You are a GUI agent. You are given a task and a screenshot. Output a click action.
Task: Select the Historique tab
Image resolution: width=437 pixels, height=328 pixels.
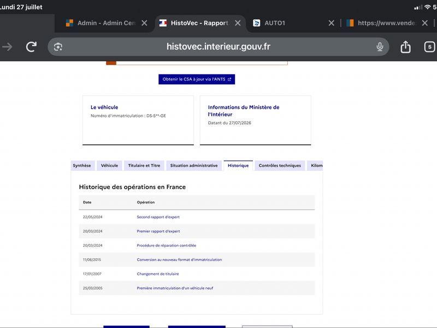pos(238,166)
